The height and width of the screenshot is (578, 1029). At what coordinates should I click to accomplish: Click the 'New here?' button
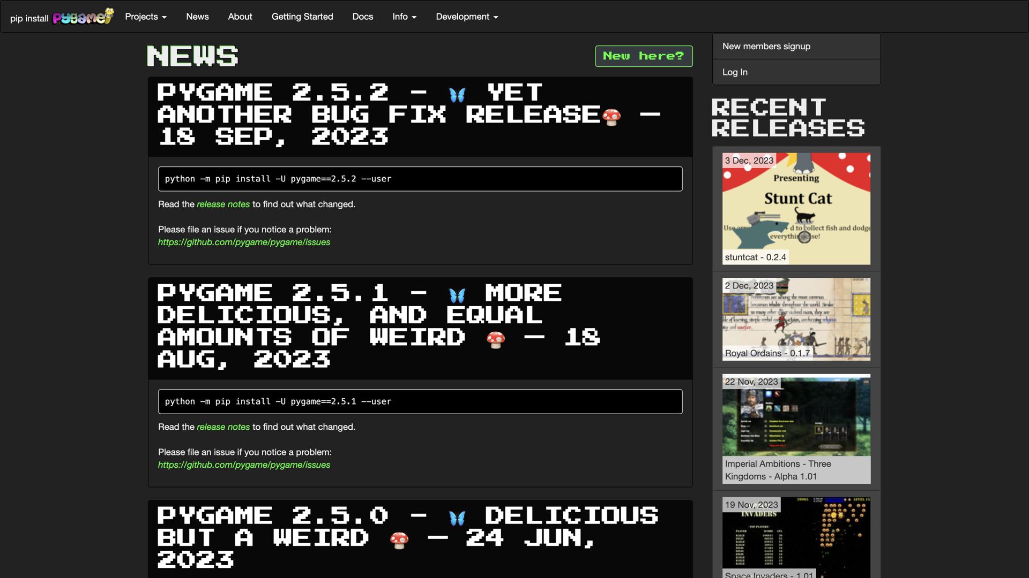click(643, 56)
